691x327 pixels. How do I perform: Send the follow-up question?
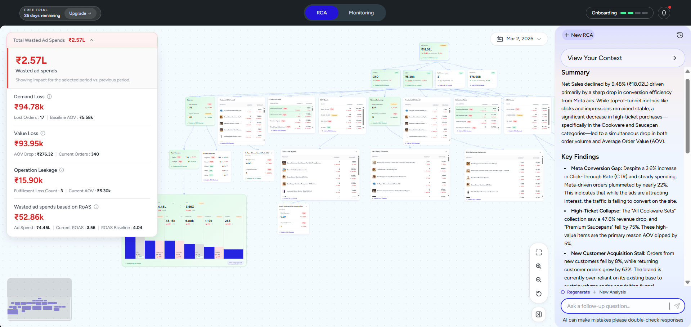(677, 306)
